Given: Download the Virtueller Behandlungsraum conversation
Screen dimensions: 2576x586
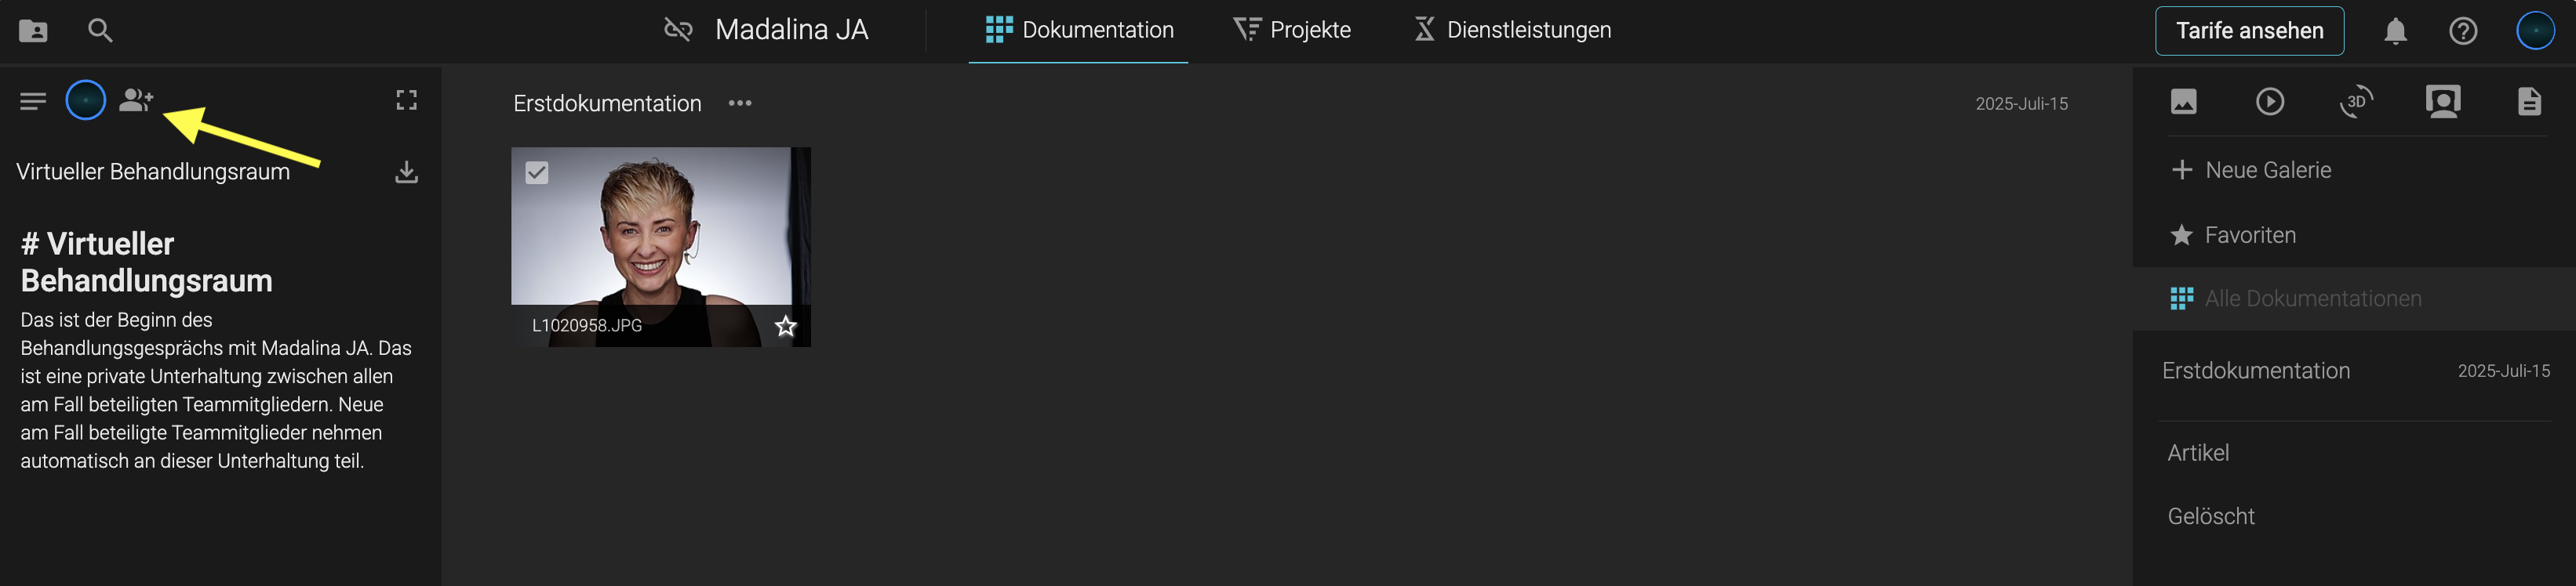Looking at the screenshot, I should (x=406, y=172).
